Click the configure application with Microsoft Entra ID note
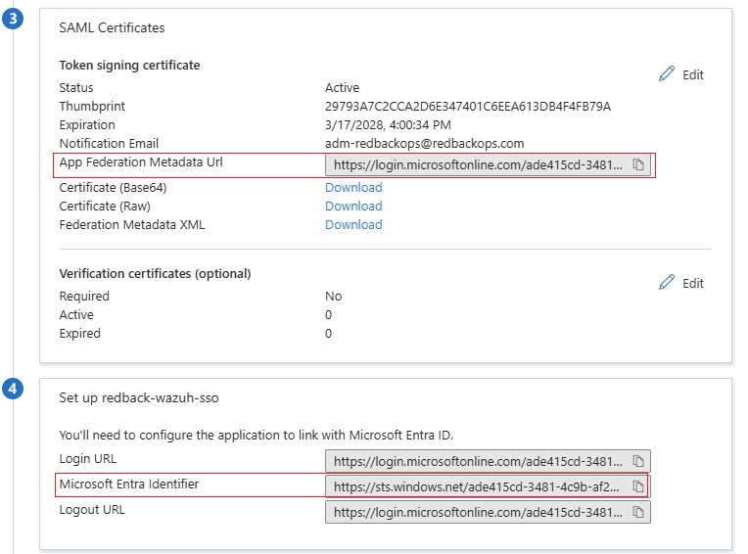This screenshot has width=748, height=554. 257,435
